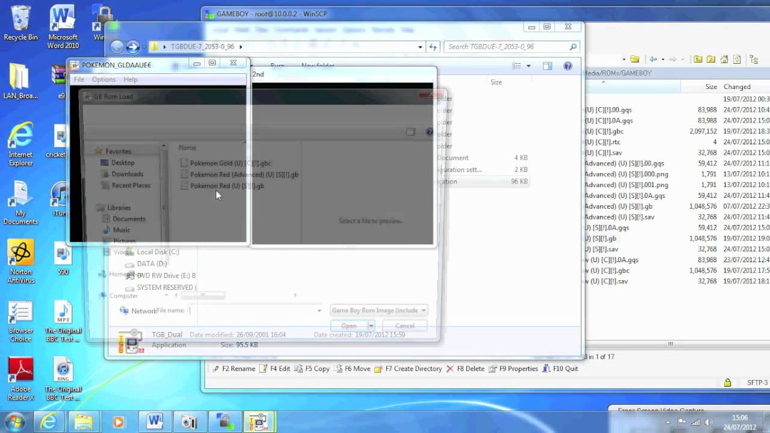Open Microsoft Word 2010 desktop icon
Screen dimensions: 770x433
click(63, 27)
